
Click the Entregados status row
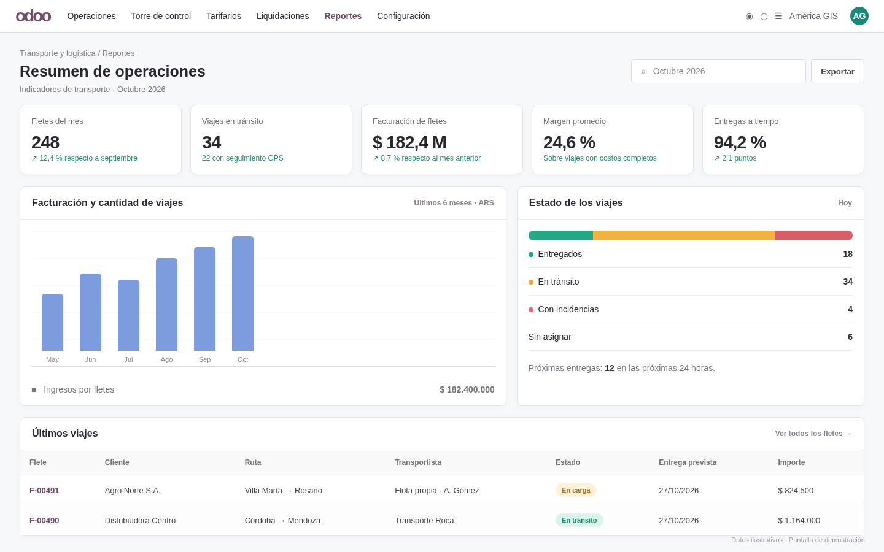tap(691, 254)
